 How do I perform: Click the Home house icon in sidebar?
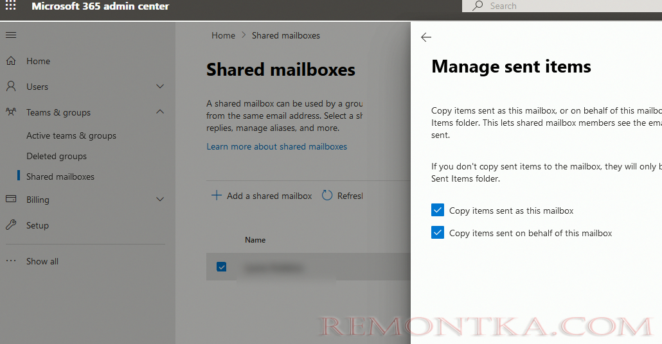point(11,61)
